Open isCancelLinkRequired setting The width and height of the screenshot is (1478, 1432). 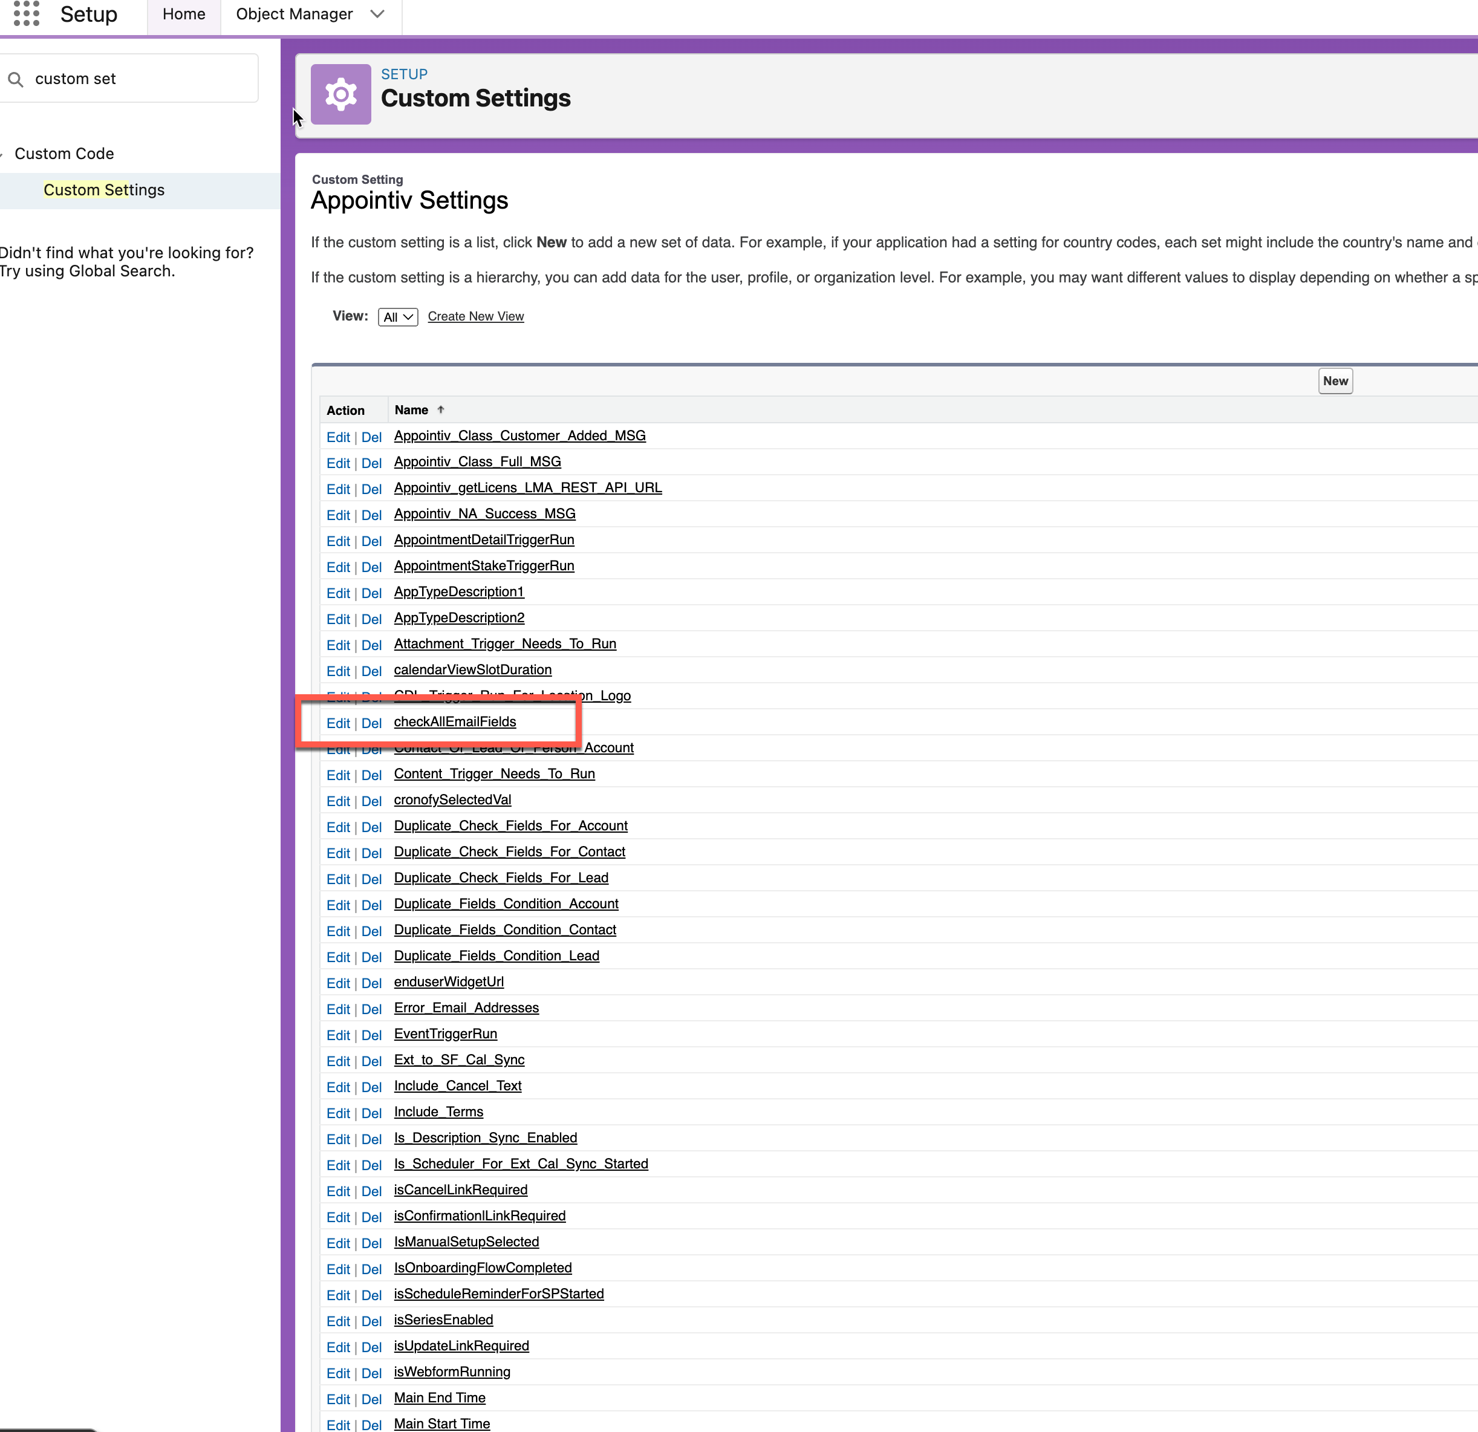click(460, 1190)
